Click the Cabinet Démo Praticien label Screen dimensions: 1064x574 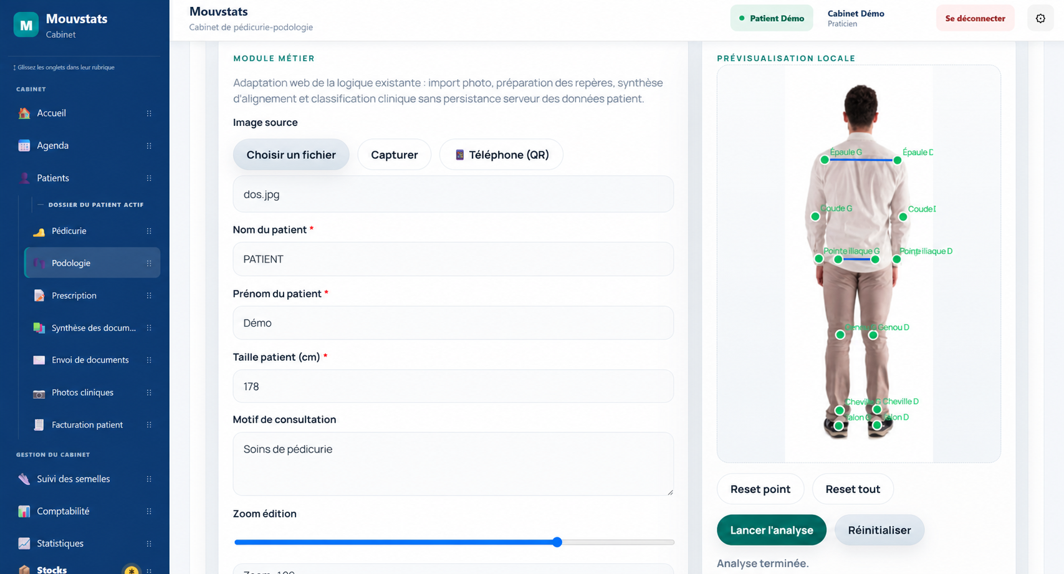856,18
